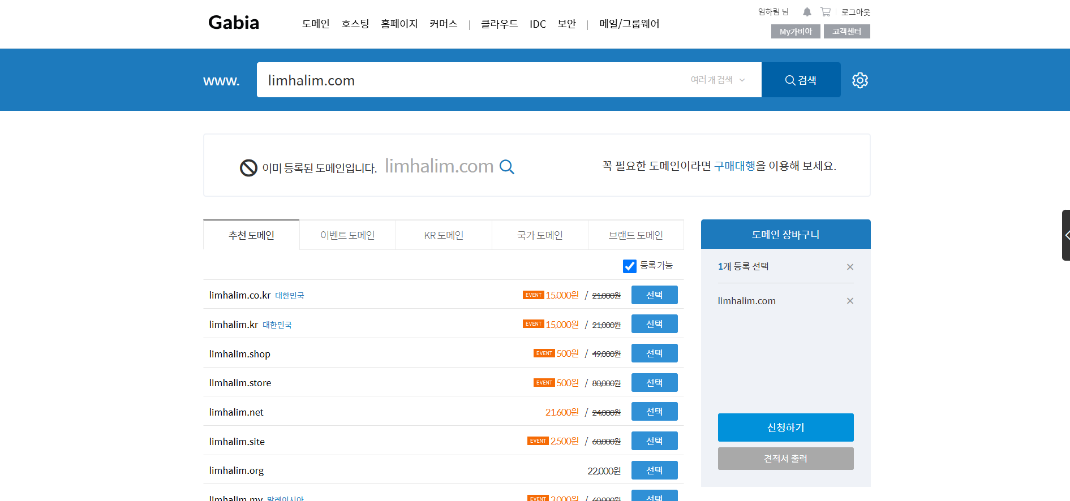1070x501 pixels.
Task: Toggle the 등록가능 checkbox
Action: pos(630,266)
